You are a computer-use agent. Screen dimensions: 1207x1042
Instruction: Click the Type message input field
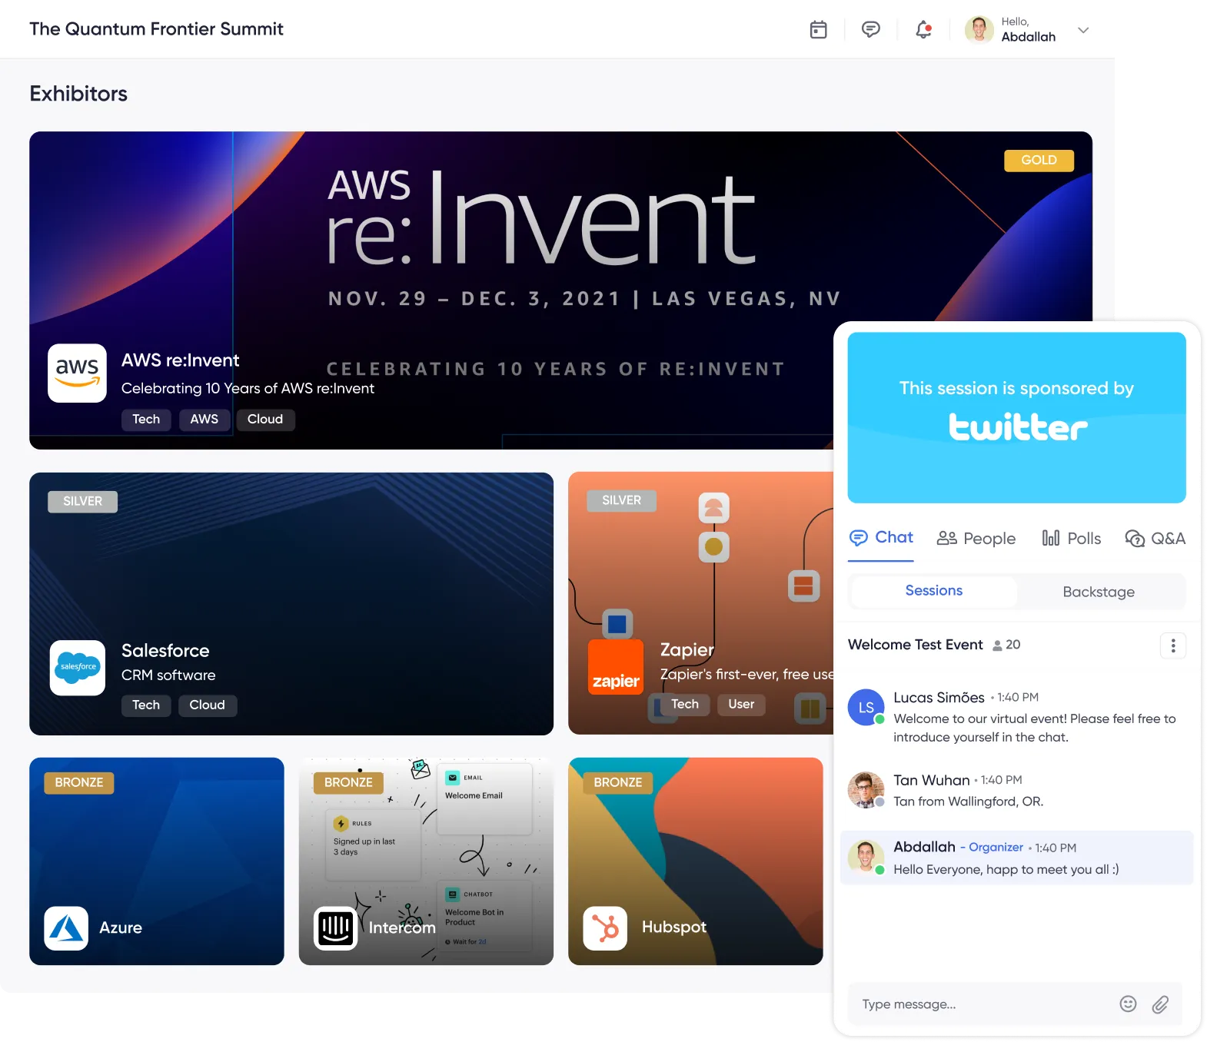(x=984, y=1004)
